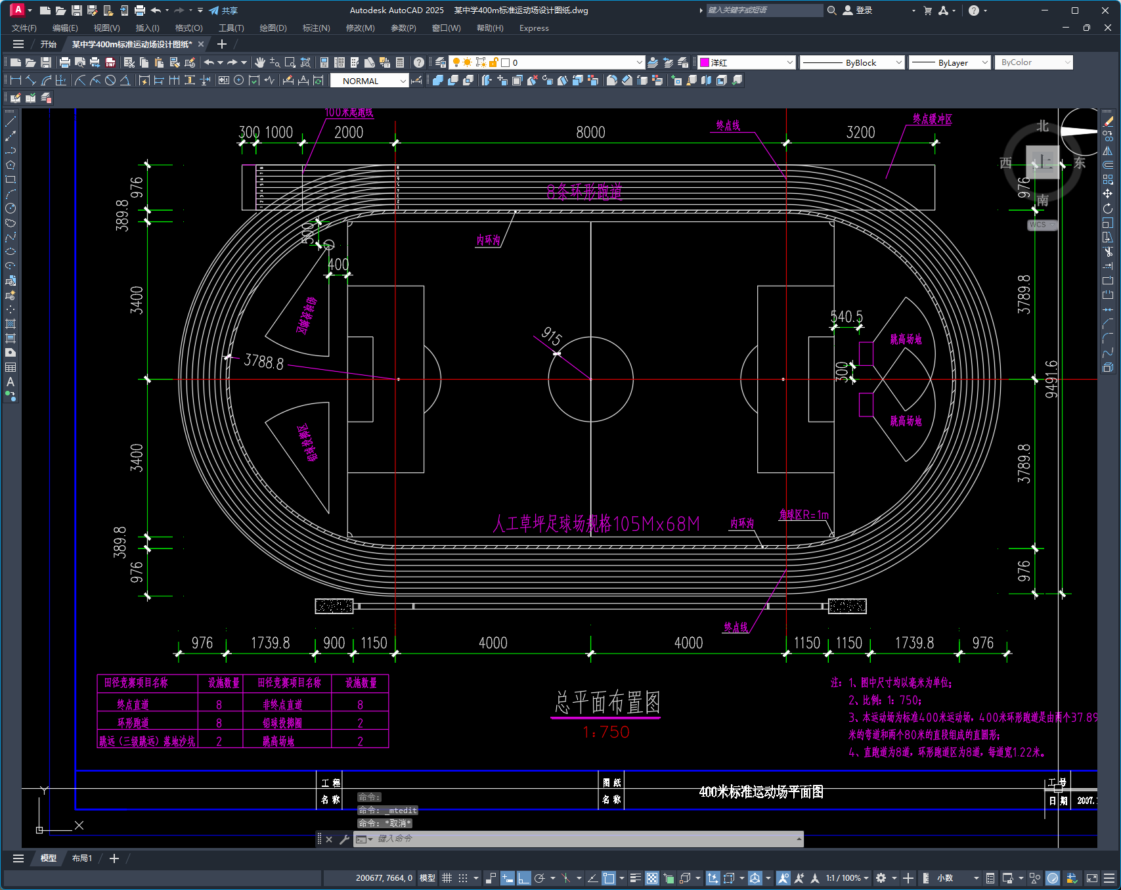1121x890 pixels.
Task: Select the Mirror tool in modify toolbar
Action: pos(1108,150)
